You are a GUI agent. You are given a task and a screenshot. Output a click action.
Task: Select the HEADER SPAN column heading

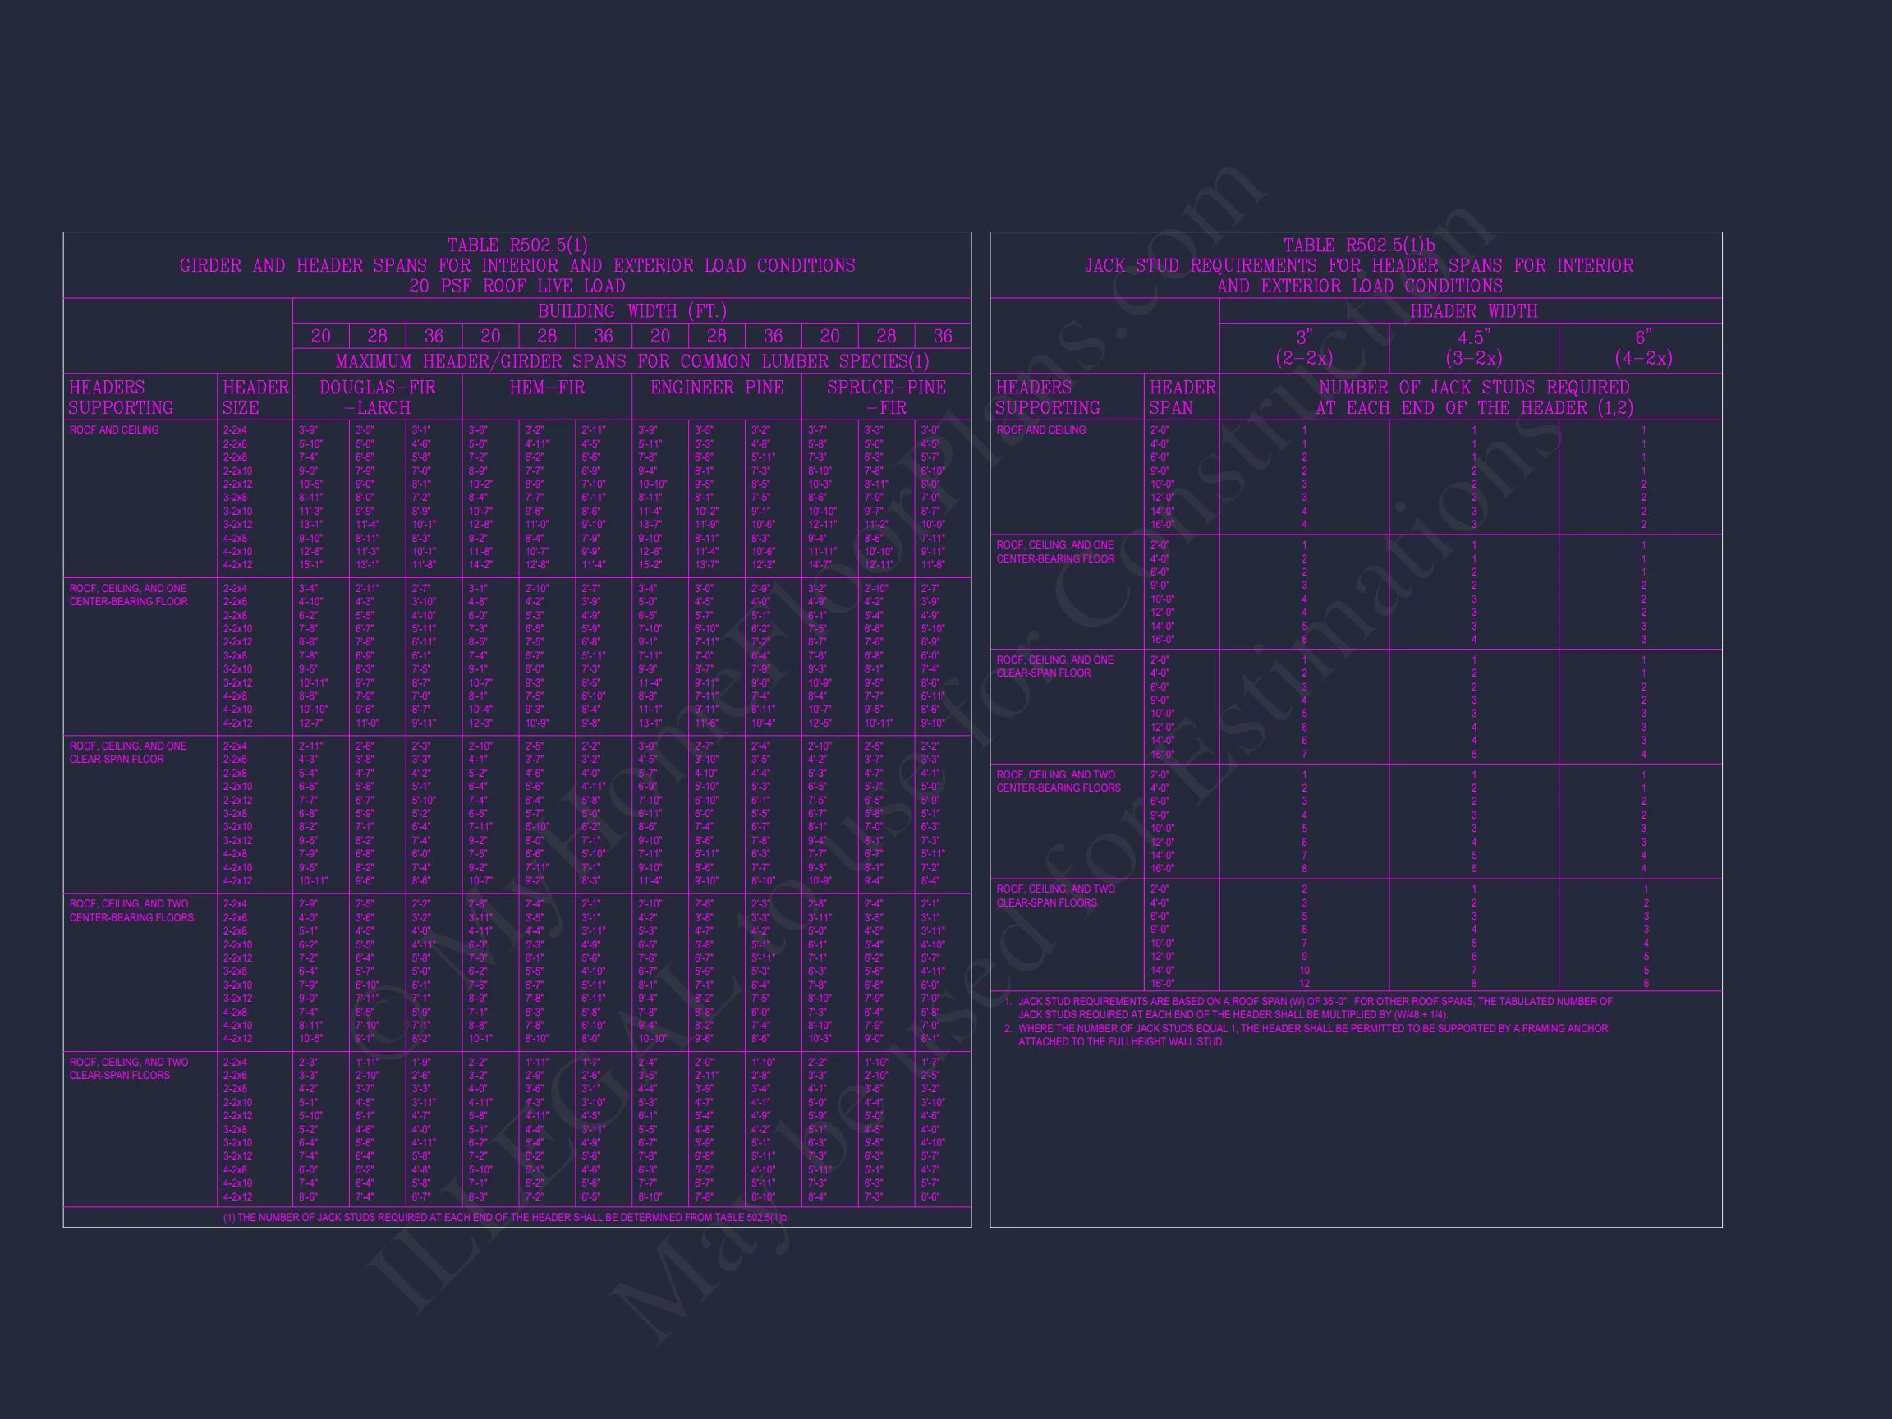[1181, 397]
